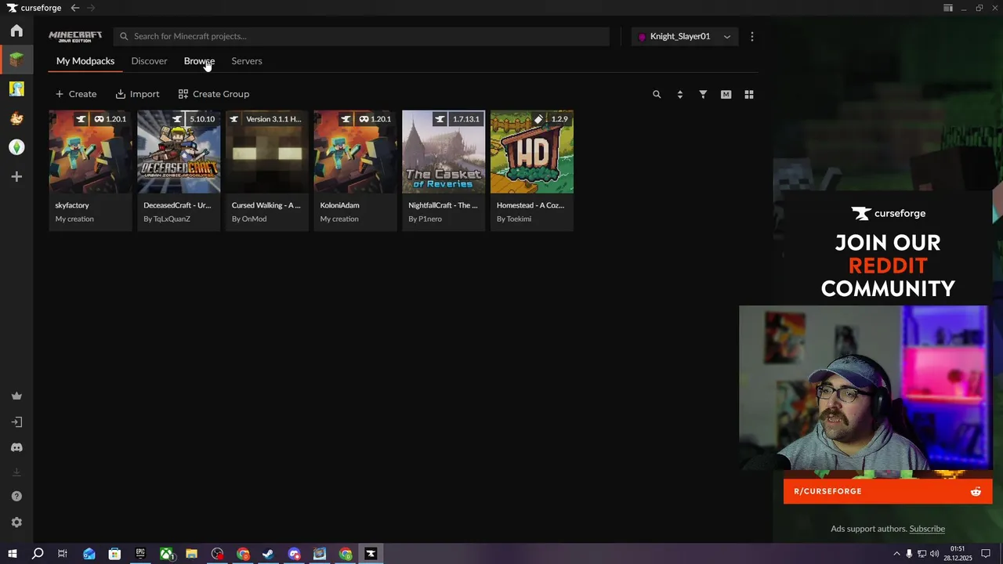Click the sign-in arrow sidebar icon
This screenshot has width=1003, height=564.
pyautogui.click(x=16, y=422)
